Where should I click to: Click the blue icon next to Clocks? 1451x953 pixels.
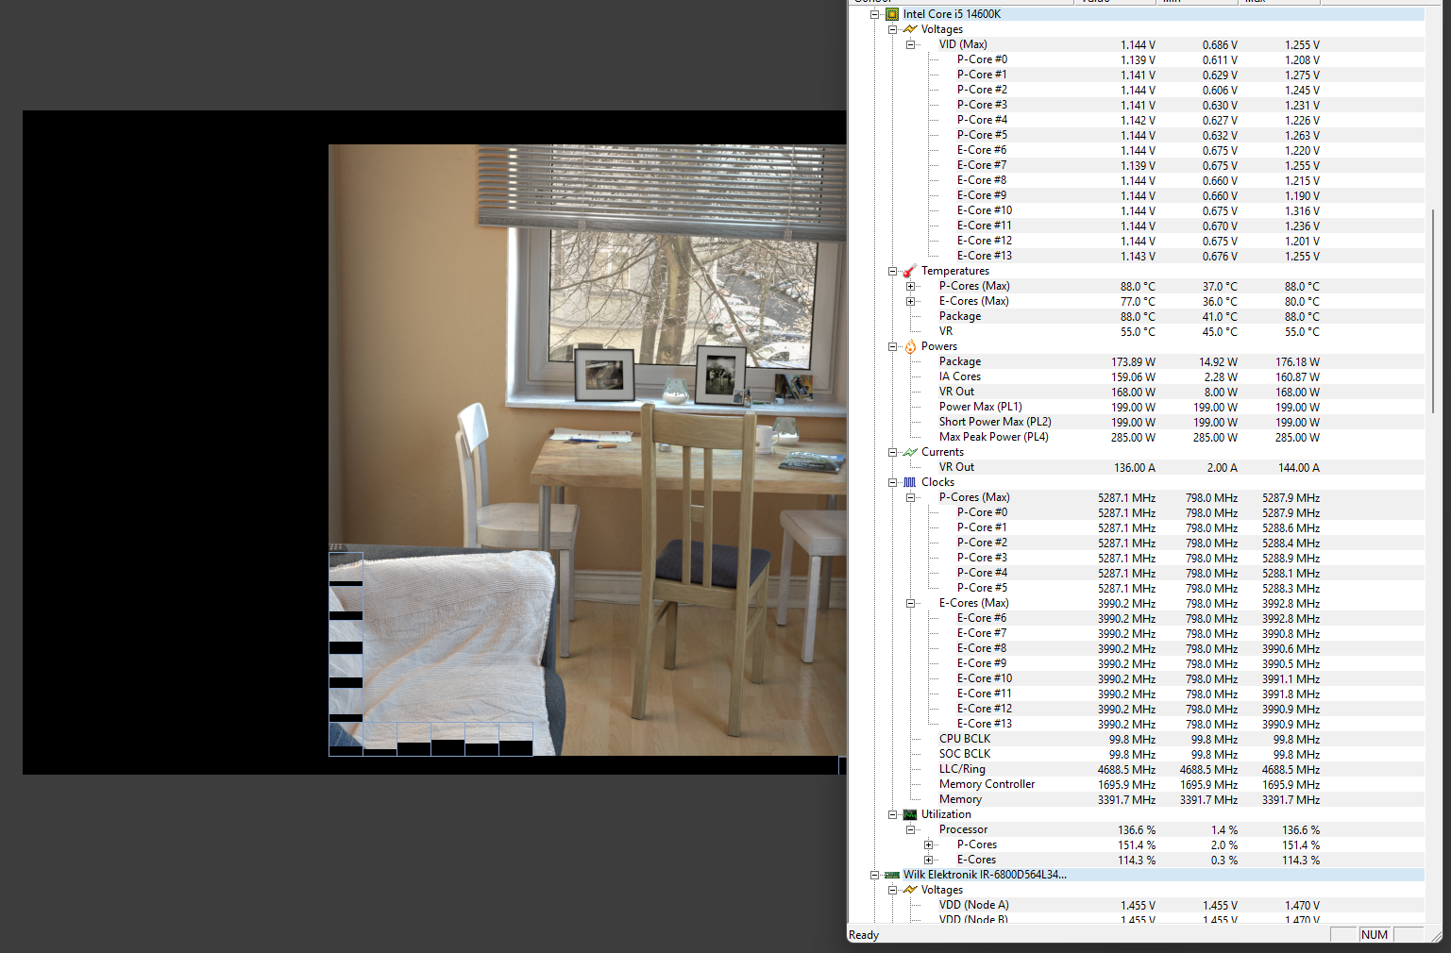tap(910, 482)
